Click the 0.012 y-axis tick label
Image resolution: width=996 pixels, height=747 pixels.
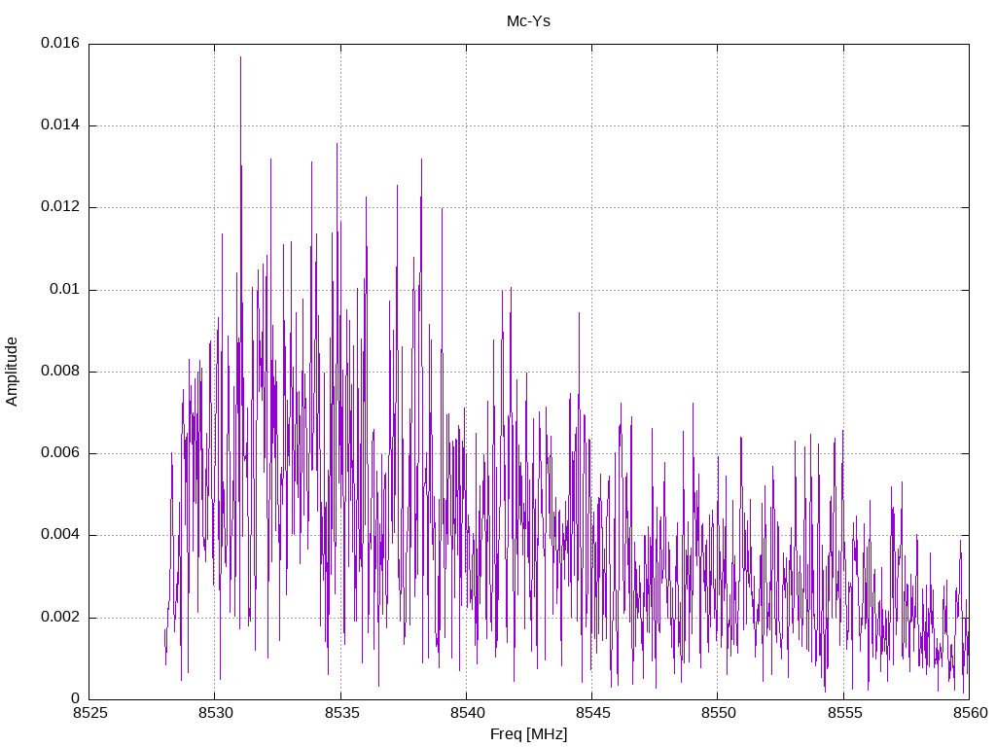60,207
